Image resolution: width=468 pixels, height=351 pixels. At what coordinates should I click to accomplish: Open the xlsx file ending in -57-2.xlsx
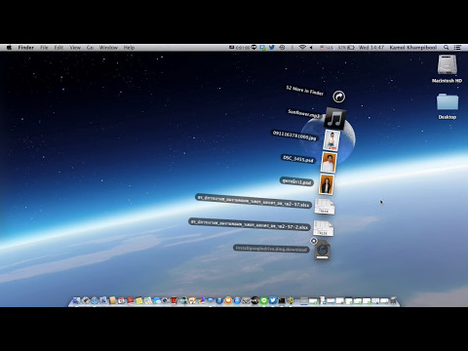pyautogui.click(x=323, y=228)
